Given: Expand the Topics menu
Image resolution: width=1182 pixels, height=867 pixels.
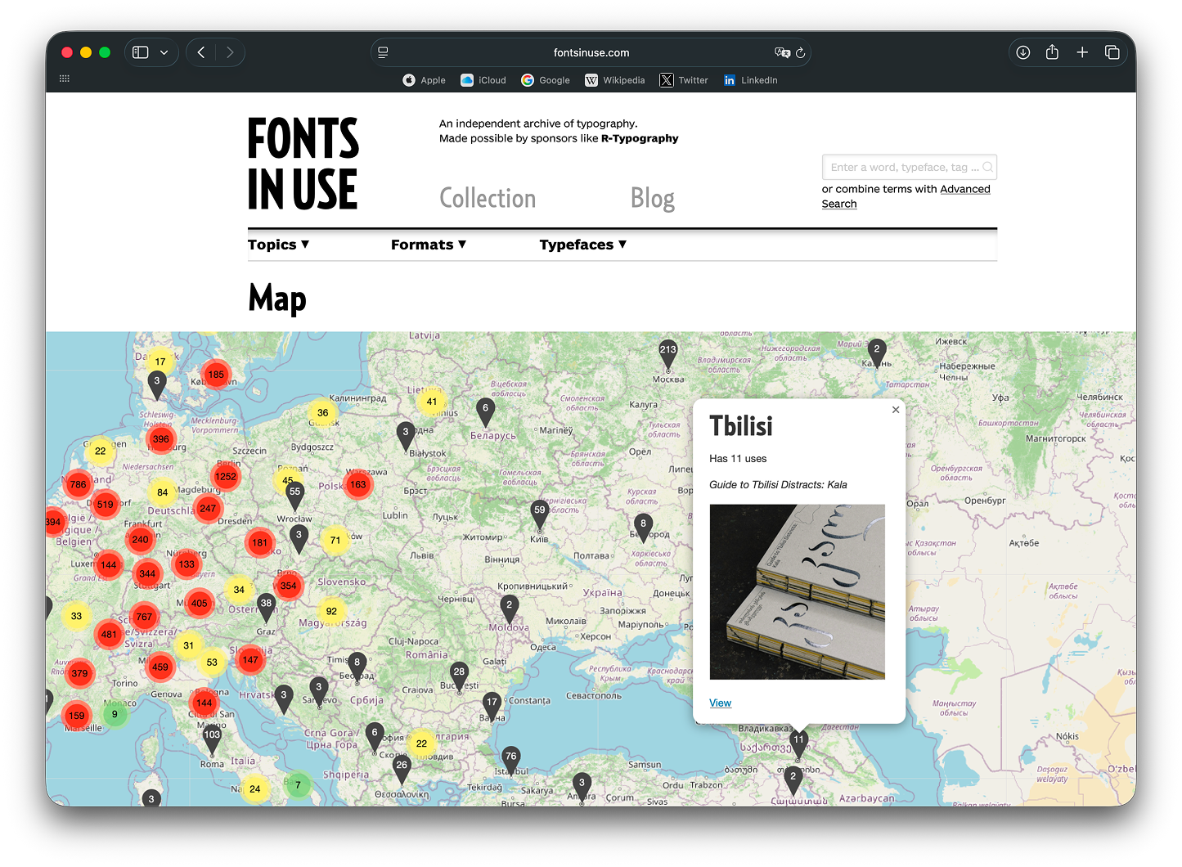Looking at the screenshot, I should click(x=278, y=245).
